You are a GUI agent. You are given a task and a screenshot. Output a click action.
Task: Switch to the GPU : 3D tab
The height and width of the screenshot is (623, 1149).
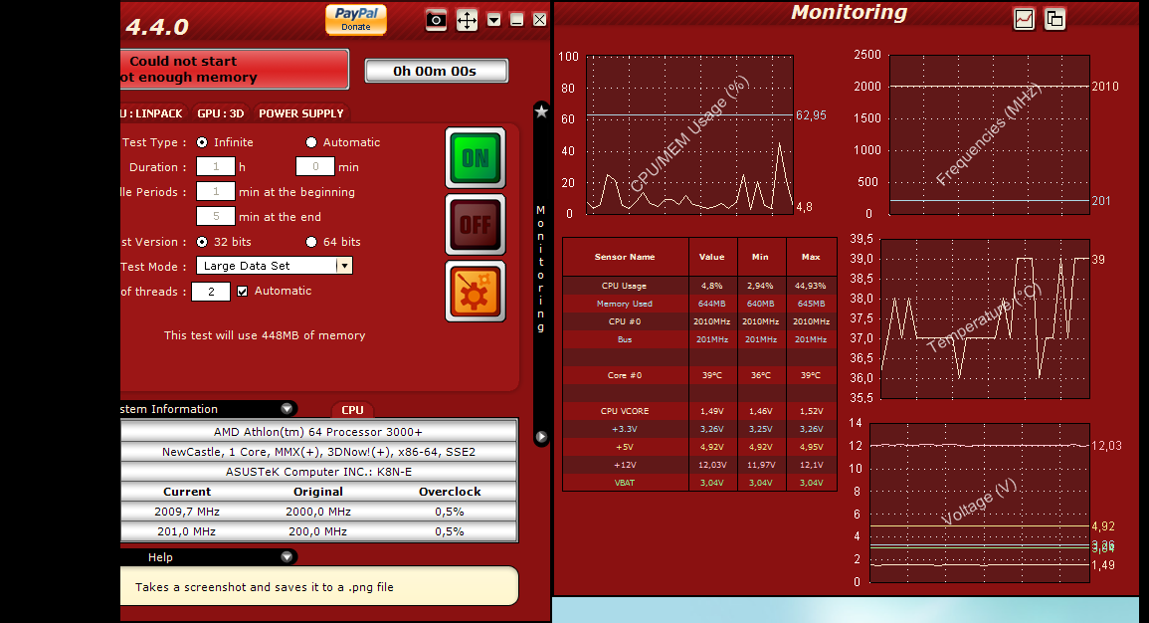pyautogui.click(x=221, y=113)
